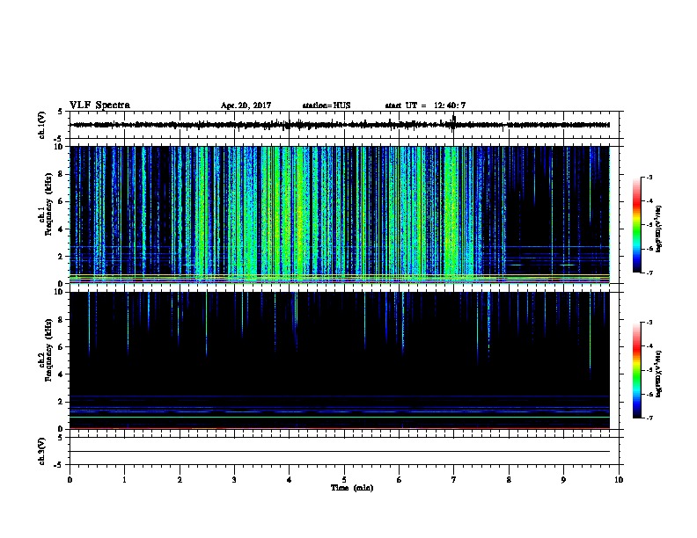The height and width of the screenshot is (538, 697).
Task: Click the time axis tick label "1"
Action: click(x=124, y=480)
